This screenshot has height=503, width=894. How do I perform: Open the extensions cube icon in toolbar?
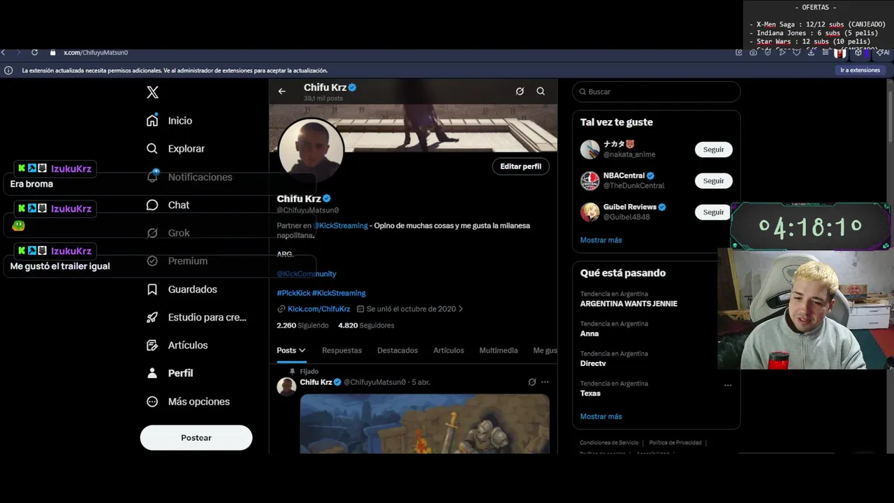858,52
